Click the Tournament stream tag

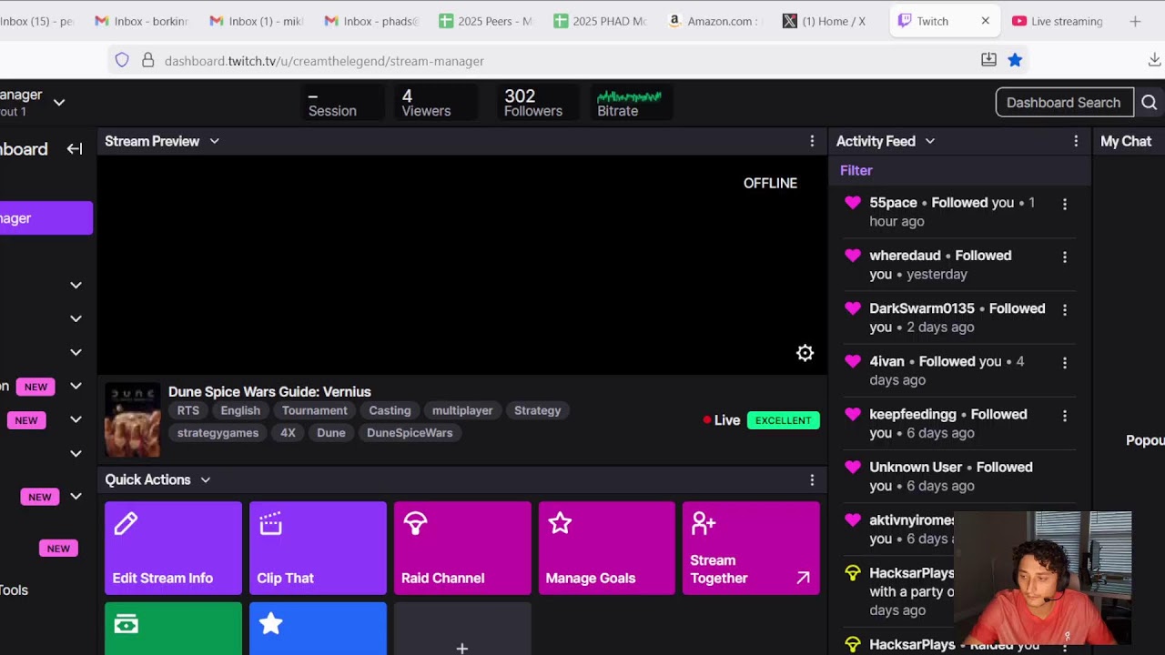(x=315, y=410)
